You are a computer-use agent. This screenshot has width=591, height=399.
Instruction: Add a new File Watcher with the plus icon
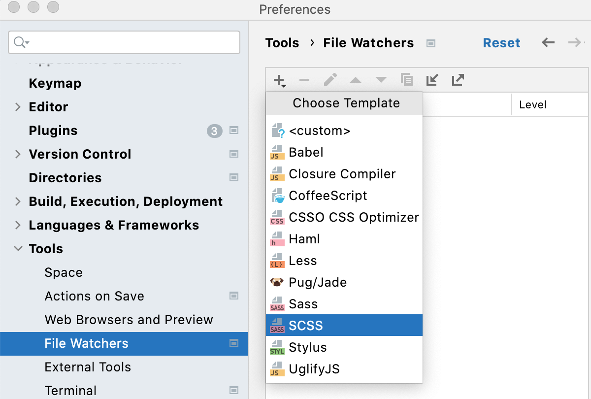point(279,79)
